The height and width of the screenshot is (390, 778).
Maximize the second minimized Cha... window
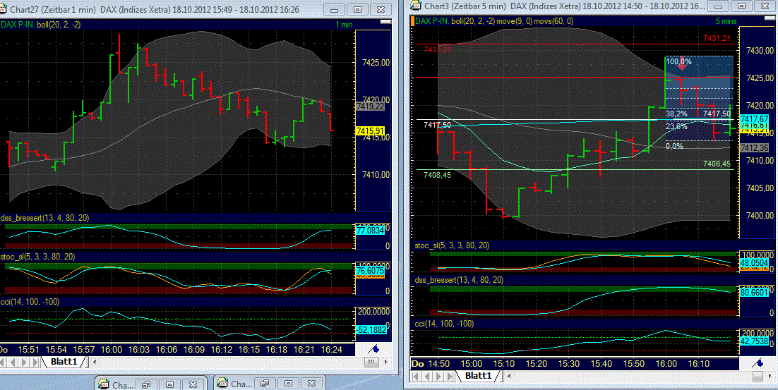click(288, 384)
